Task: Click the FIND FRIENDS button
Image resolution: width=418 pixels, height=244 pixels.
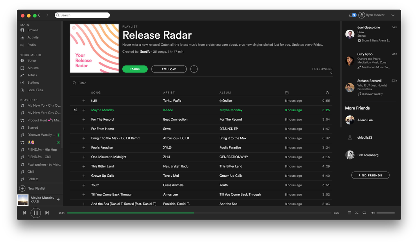Action: tap(370, 175)
